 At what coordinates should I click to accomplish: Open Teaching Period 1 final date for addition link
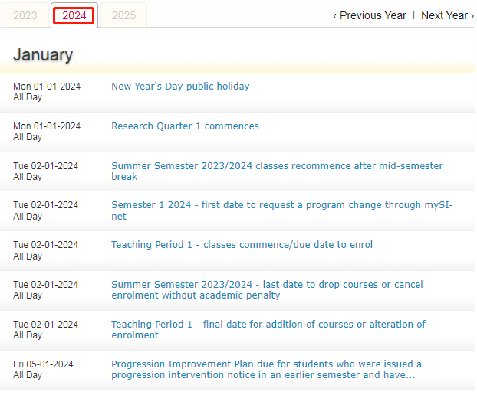coord(268,330)
